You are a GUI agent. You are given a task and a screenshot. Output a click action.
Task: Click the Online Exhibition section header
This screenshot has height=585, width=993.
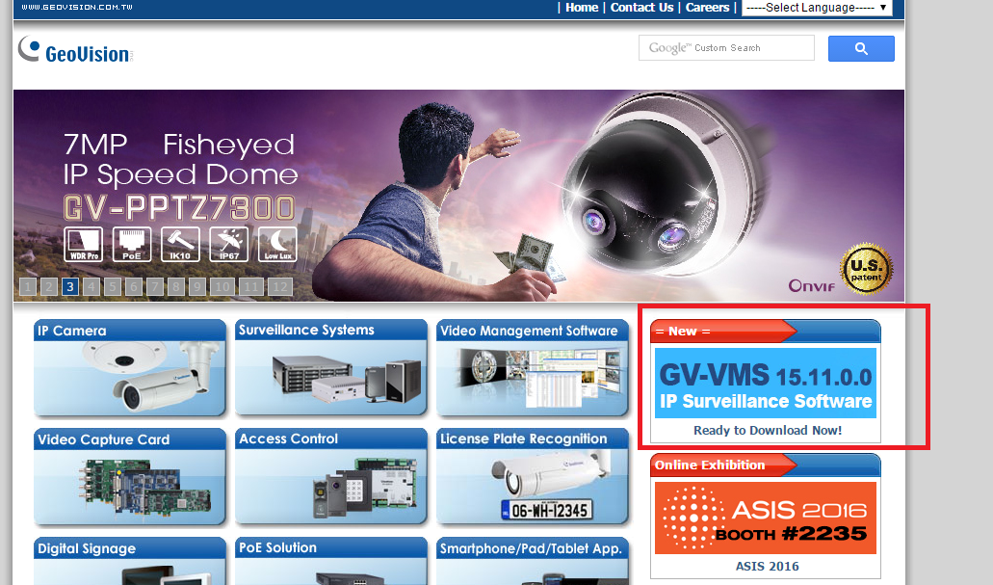pyautogui.click(x=765, y=465)
